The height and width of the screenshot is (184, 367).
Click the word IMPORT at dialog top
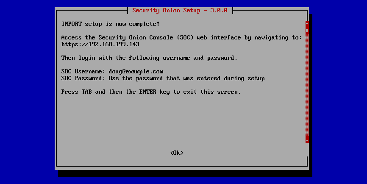coord(72,24)
